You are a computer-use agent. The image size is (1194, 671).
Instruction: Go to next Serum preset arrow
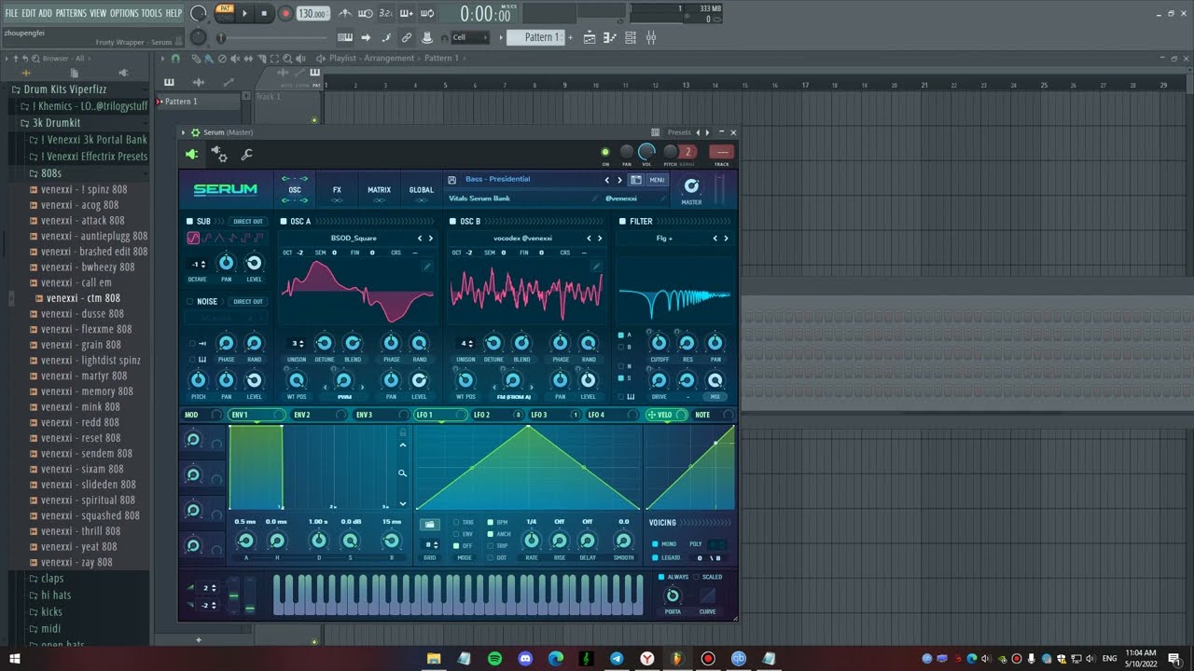point(619,180)
